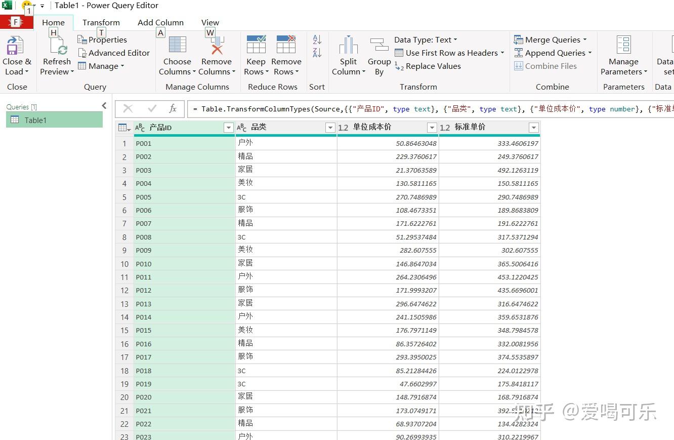This screenshot has height=440, width=674.
Task: Open the 产品ID column filter dropdown
Action: click(x=228, y=128)
